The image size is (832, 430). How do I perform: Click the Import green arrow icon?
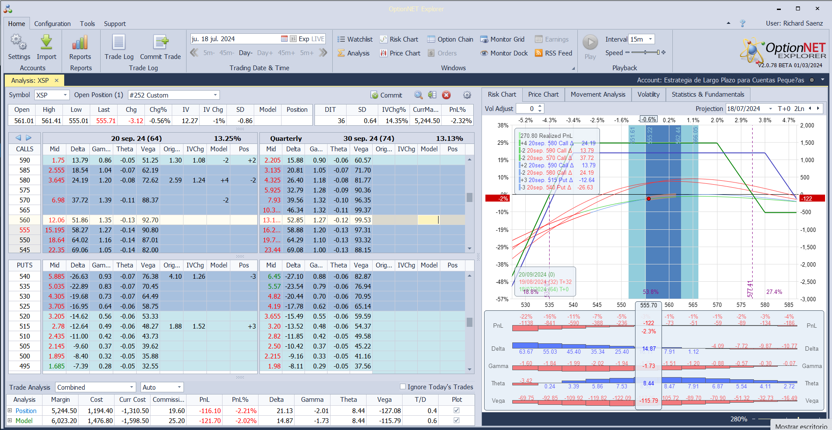tap(46, 42)
